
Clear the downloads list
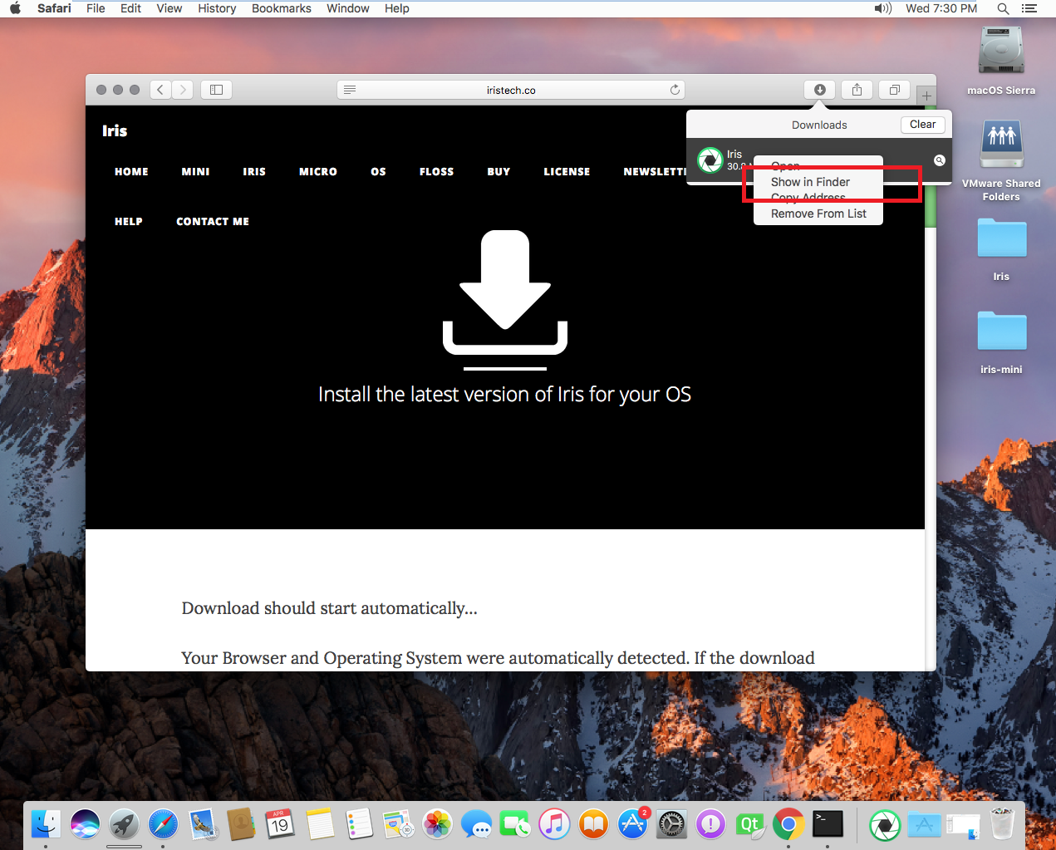tap(923, 125)
